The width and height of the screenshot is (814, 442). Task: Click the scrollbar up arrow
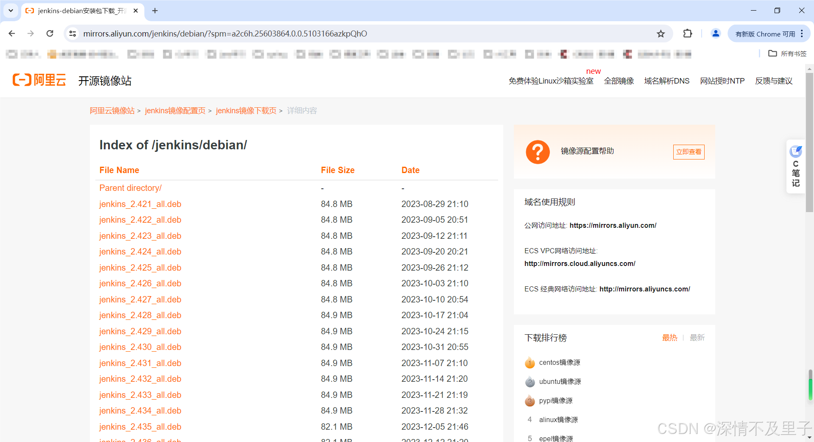(809, 68)
